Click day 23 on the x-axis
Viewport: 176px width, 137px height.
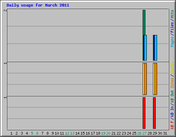tap(124, 133)
